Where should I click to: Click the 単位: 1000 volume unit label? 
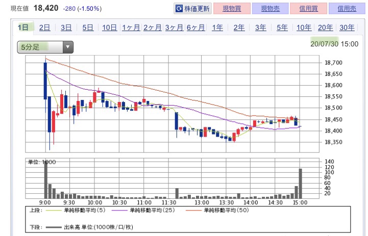pyautogui.click(x=42, y=162)
